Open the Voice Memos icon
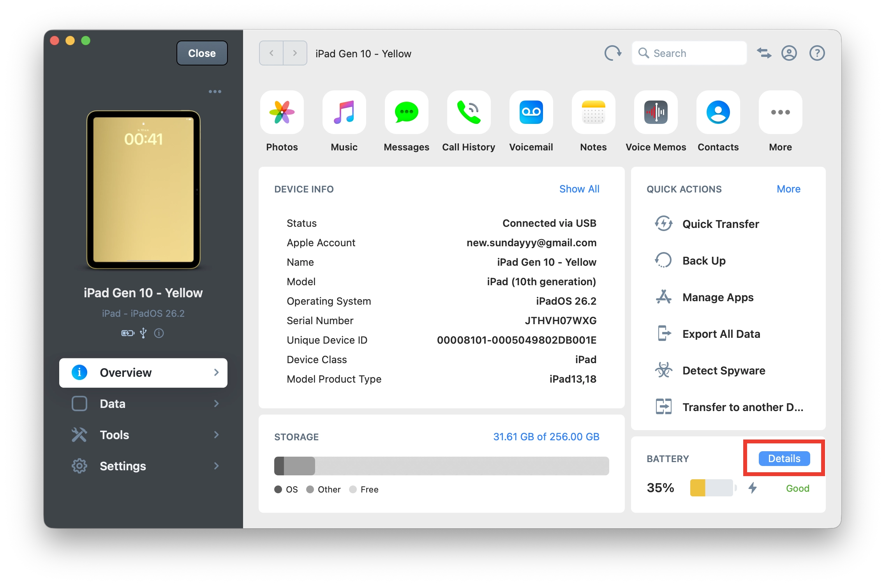Viewport: 885px width, 586px height. click(656, 113)
